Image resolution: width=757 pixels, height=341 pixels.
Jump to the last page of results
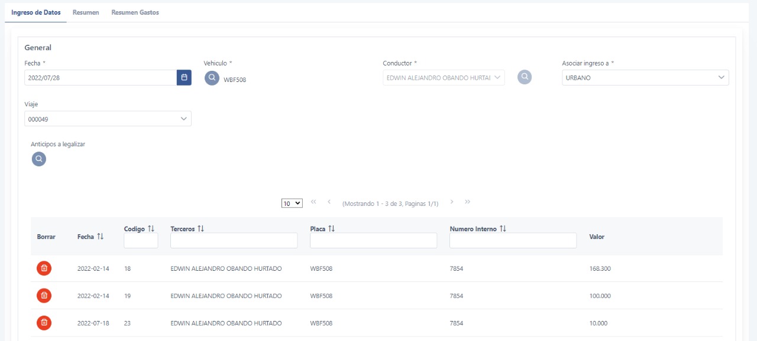coord(467,202)
